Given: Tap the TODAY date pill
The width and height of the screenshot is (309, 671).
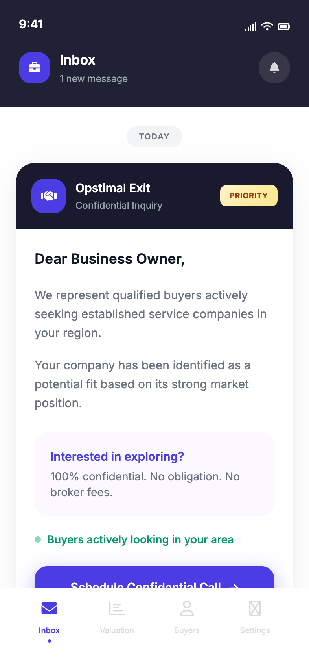Looking at the screenshot, I should pos(154,137).
